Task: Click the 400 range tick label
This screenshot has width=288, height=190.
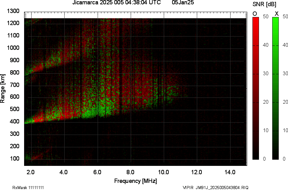Action: point(15,121)
